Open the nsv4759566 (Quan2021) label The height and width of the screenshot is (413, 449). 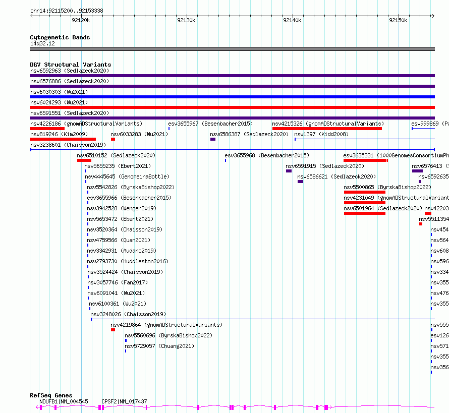(119, 240)
